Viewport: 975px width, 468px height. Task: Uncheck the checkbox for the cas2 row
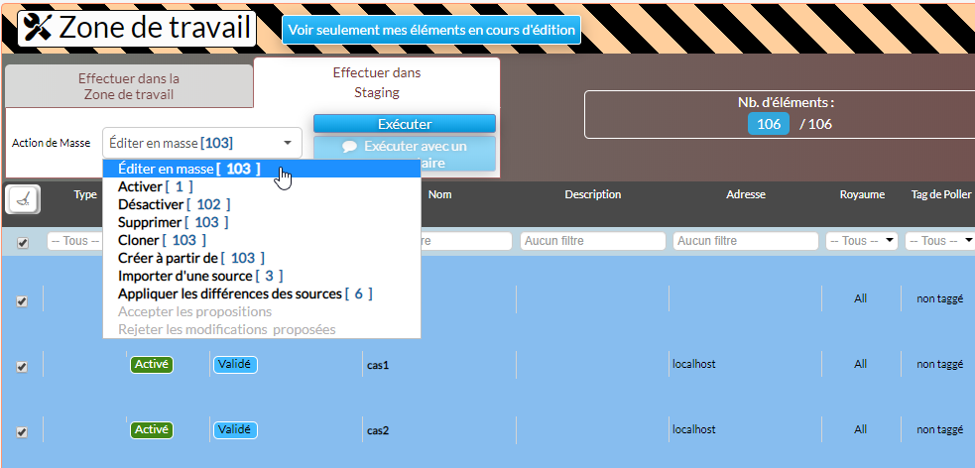click(x=22, y=432)
